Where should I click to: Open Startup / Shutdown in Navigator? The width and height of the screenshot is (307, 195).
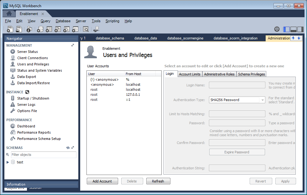tap(33, 98)
